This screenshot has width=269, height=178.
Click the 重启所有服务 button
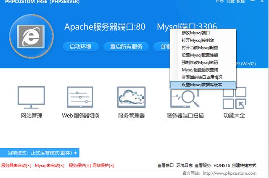126,46
